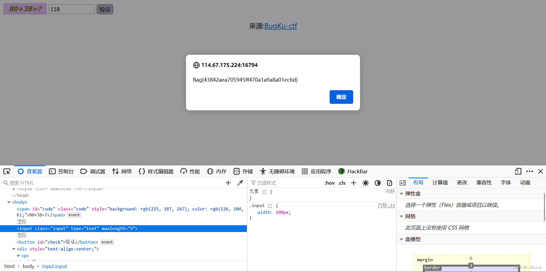Click the margin value 0 in box model
The height and width of the screenshot is (272, 546).
click(x=471, y=258)
